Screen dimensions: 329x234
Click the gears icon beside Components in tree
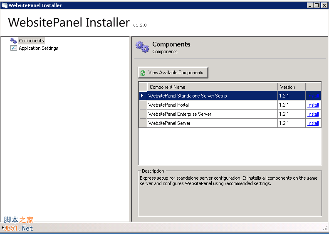pyautogui.click(x=14, y=41)
